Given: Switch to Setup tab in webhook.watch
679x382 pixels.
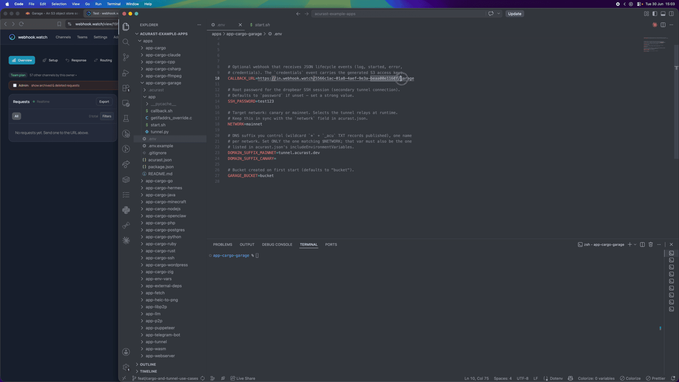Looking at the screenshot, I should 50,60.
